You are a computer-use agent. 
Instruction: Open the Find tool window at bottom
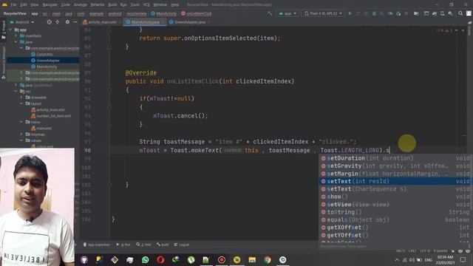143,245
